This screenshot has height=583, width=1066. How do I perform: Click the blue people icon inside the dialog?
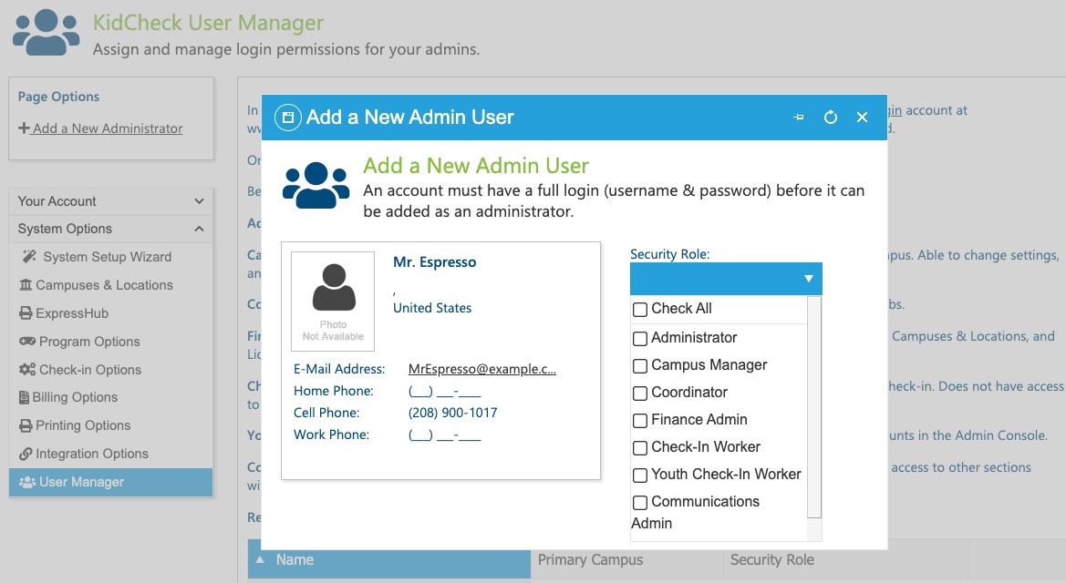[x=316, y=185]
